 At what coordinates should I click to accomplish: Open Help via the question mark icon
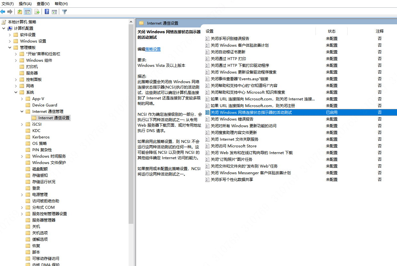(x=47, y=12)
